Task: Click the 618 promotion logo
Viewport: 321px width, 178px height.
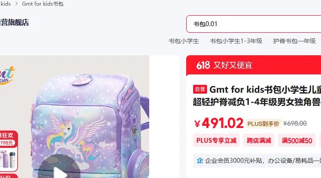Action: pyautogui.click(x=203, y=65)
